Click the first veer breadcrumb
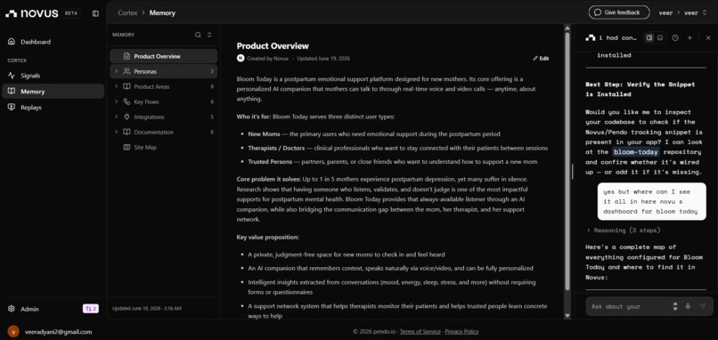Image resolution: width=718 pixels, height=340 pixels. tap(665, 12)
